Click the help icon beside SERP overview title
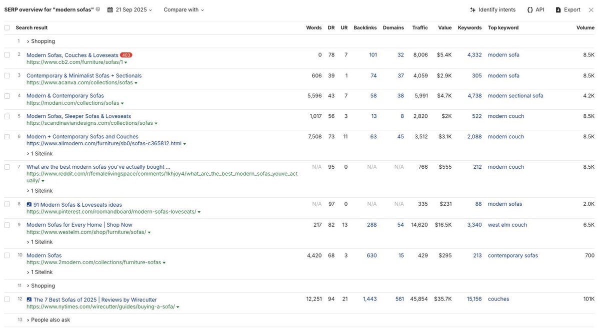 click(98, 9)
